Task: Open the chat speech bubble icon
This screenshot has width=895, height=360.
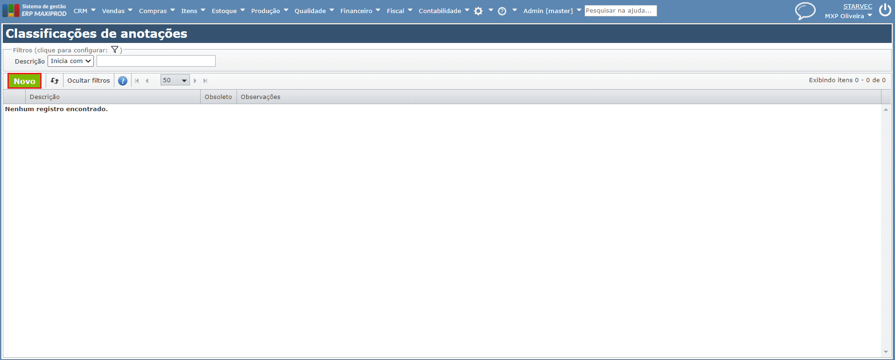Action: pyautogui.click(x=805, y=11)
